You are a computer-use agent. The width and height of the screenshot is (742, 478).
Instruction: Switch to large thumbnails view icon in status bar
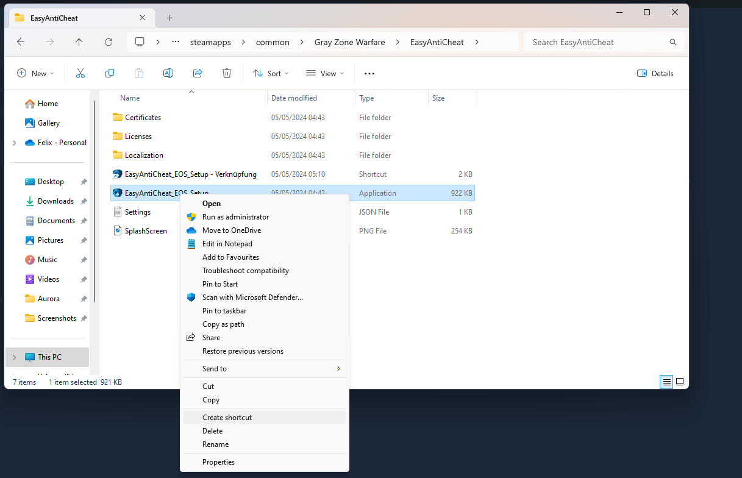click(x=680, y=382)
